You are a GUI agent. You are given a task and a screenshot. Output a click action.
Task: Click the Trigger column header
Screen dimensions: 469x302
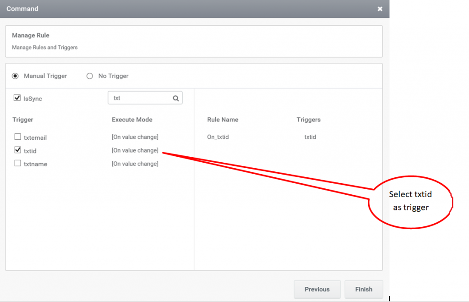pyautogui.click(x=23, y=120)
